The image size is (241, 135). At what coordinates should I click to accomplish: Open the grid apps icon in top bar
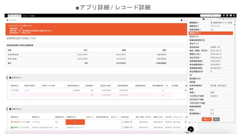(x=224, y=15)
